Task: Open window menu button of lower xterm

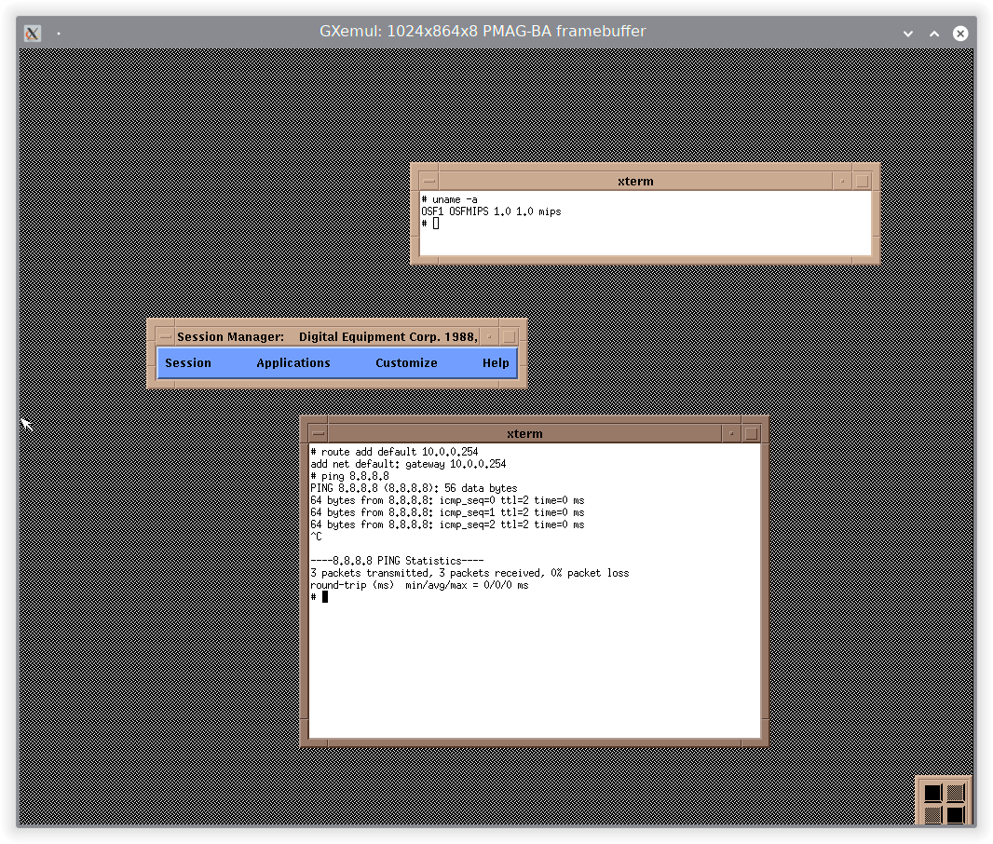Action: click(x=319, y=434)
